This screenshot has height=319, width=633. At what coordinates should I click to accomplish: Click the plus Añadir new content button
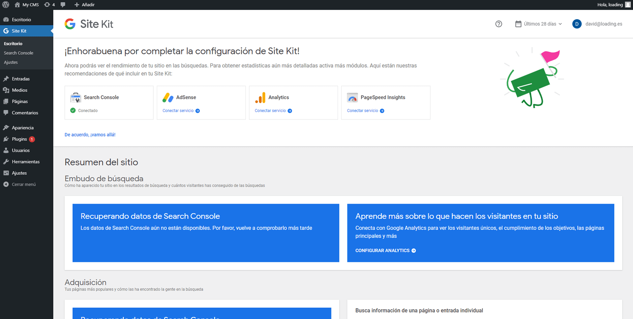(84, 5)
